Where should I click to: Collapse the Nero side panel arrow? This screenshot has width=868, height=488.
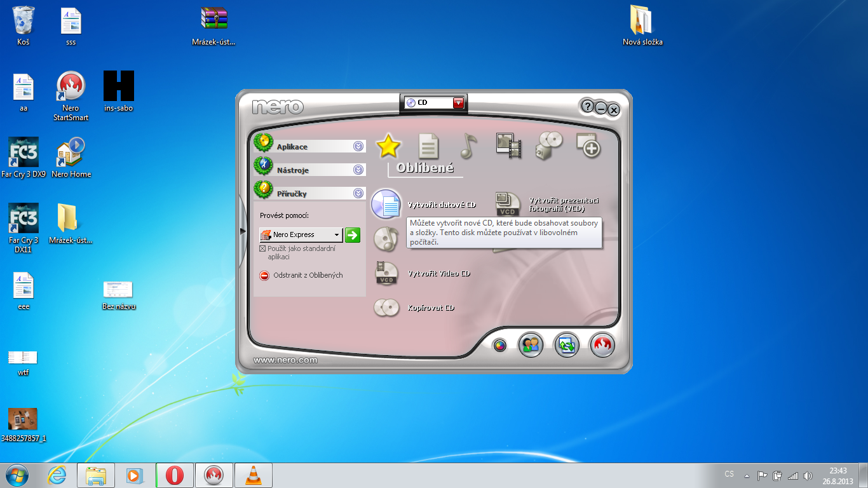tap(243, 231)
